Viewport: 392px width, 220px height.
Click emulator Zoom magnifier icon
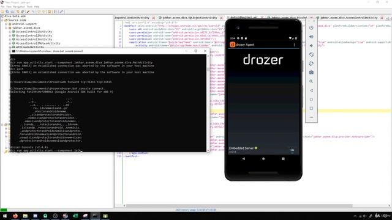click(x=311, y=81)
